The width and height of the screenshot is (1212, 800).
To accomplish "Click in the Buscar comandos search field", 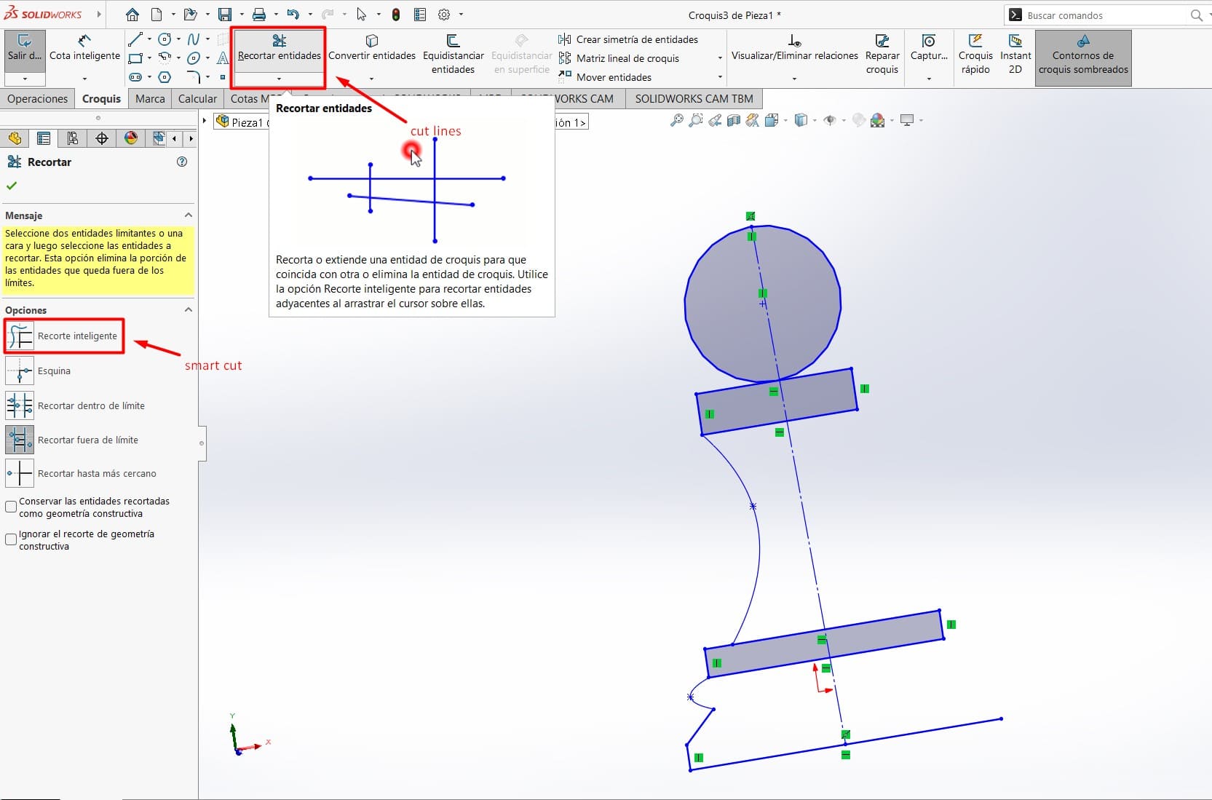I will click(1106, 15).
